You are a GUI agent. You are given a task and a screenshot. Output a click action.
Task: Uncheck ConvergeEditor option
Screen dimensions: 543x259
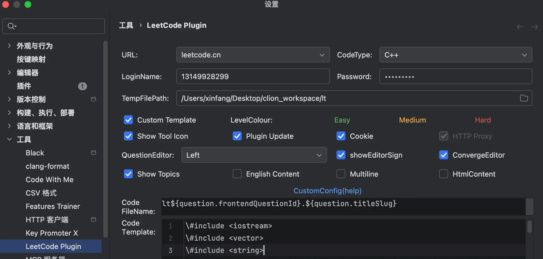(444, 155)
